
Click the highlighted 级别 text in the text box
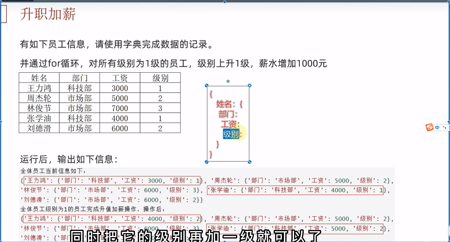[231, 134]
